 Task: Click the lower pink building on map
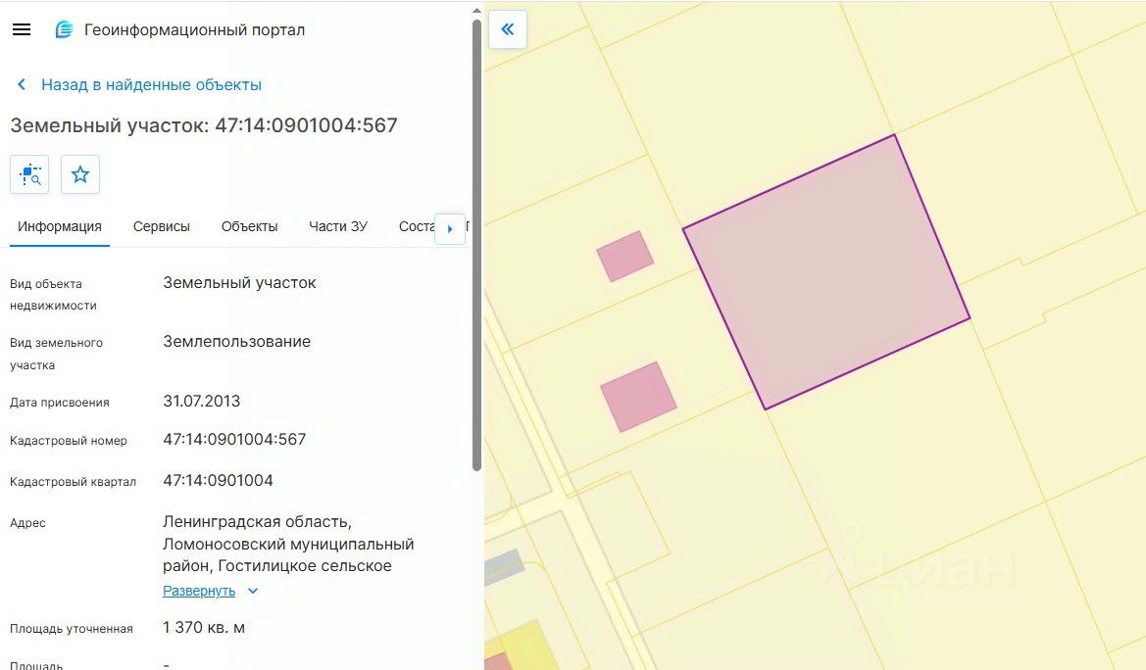tap(639, 397)
